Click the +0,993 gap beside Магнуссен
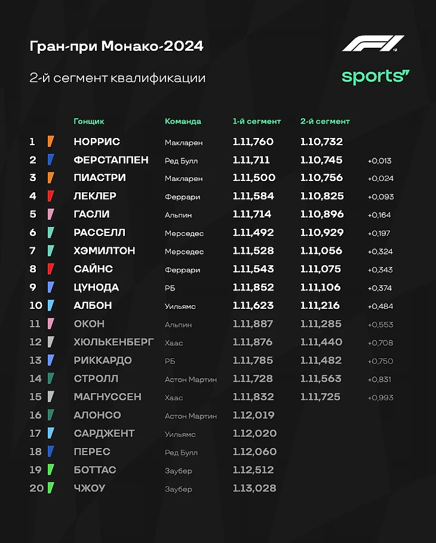The height and width of the screenshot is (543, 436). click(380, 397)
